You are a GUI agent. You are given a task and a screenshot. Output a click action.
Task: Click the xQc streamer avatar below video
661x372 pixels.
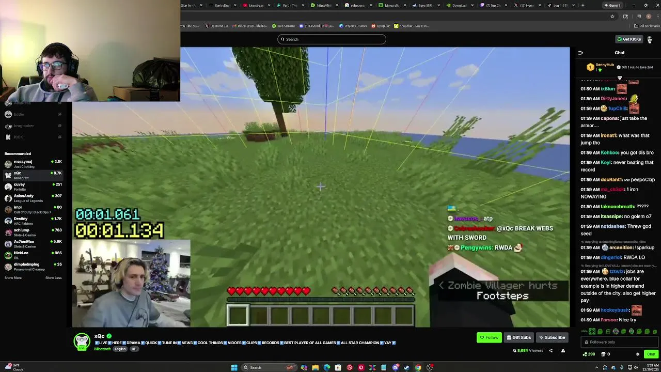click(81, 342)
